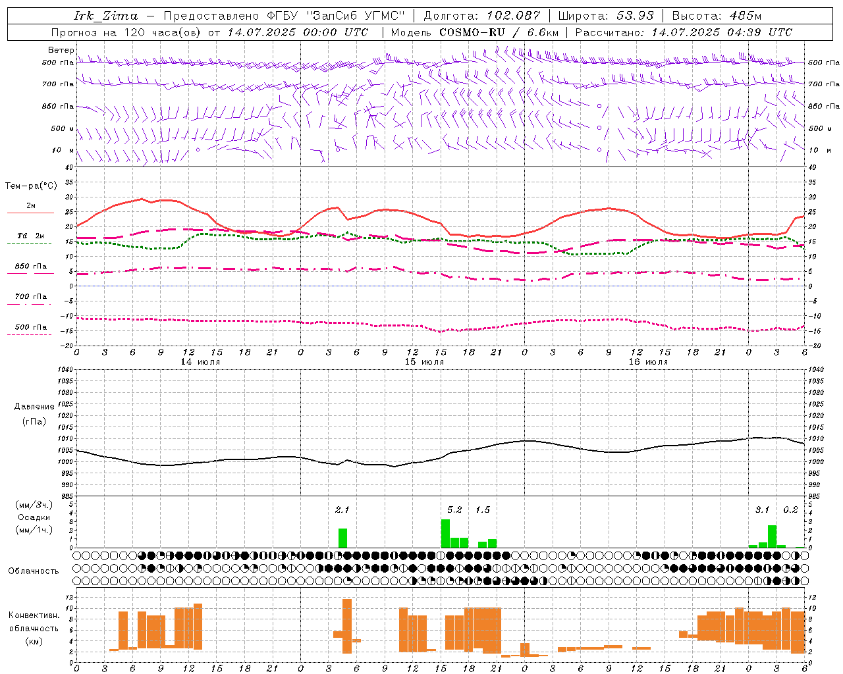
Task: Click the right-side wind label "10 м"
Action: click(819, 150)
